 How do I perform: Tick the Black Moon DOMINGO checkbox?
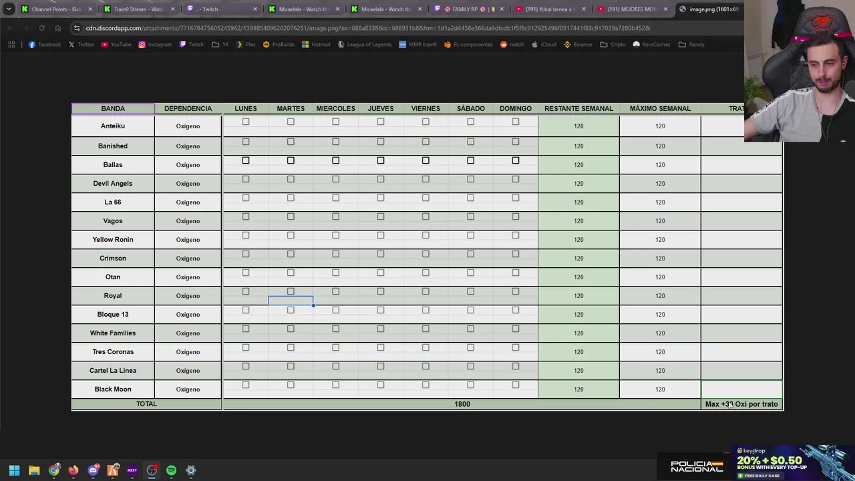pyautogui.click(x=516, y=385)
